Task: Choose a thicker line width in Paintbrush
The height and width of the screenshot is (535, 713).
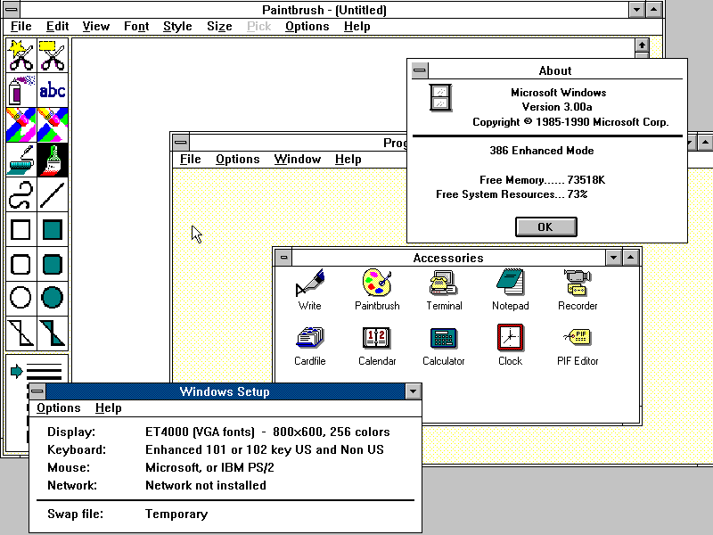Action: (x=45, y=378)
